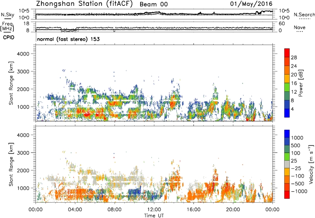Click the velocity panel '3000' range tick

click(23, 153)
